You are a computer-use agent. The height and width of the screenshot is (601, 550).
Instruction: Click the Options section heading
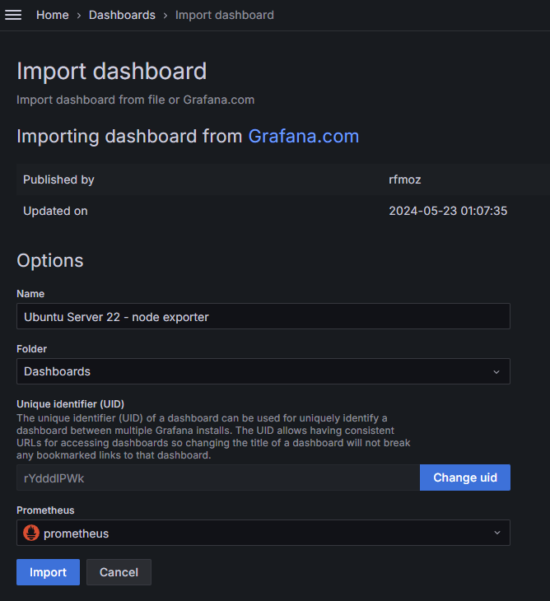[50, 261]
